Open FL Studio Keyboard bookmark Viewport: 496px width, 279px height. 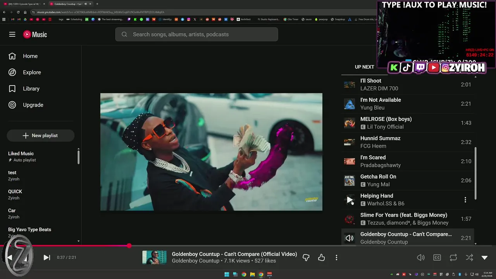pos(269,19)
